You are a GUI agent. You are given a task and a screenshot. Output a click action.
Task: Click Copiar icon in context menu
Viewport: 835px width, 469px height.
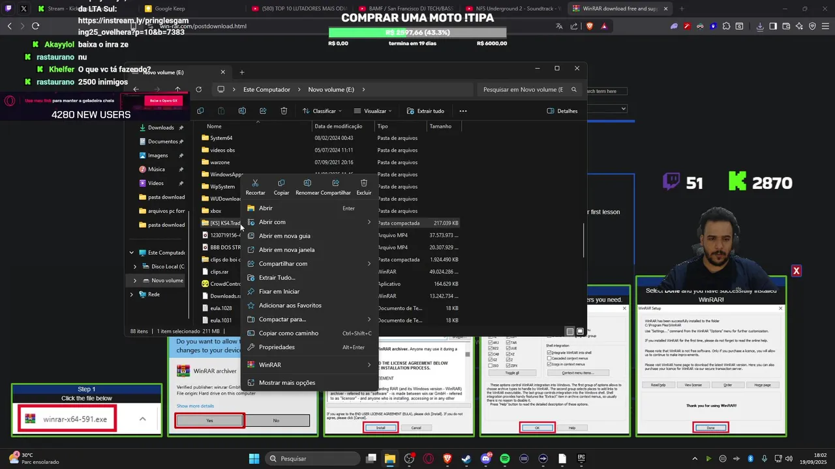(281, 183)
